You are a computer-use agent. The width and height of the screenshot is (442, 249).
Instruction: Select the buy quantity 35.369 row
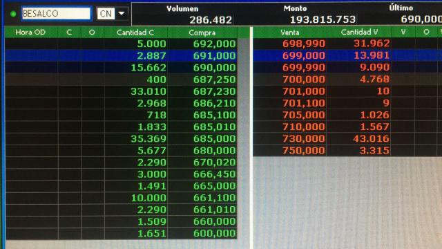pos(122,139)
